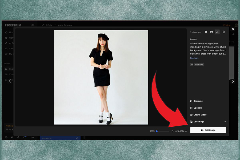
Task: Open the Home sidebar item
Action: click(9, 33)
